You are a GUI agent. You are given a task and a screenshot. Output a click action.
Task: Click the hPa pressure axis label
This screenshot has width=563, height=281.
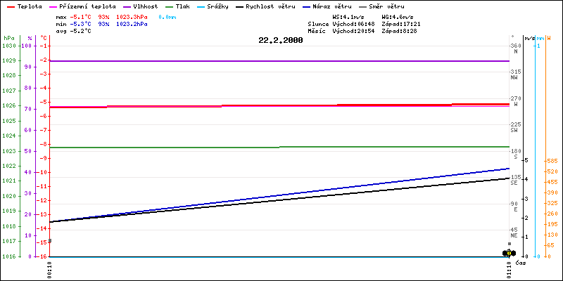tap(8, 38)
